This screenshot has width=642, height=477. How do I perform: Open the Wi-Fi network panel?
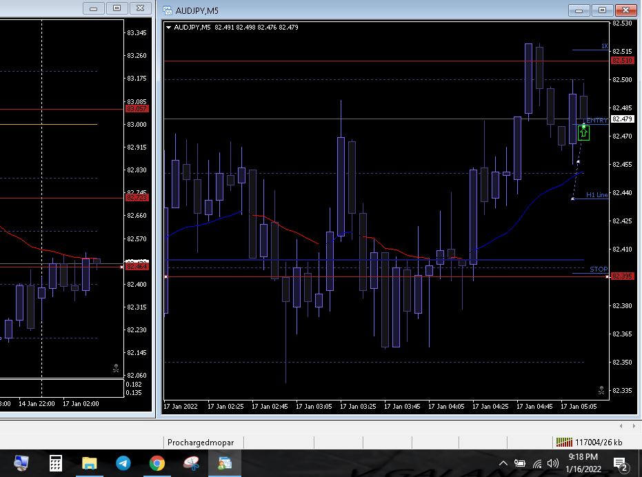point(536,463)
